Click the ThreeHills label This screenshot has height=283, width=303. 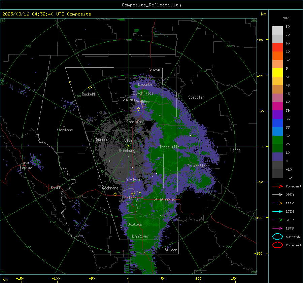coord(169,147)
